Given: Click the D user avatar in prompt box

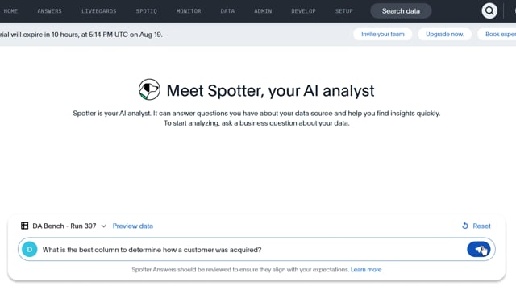Looking at the screenshot, I should coord(30,250).
